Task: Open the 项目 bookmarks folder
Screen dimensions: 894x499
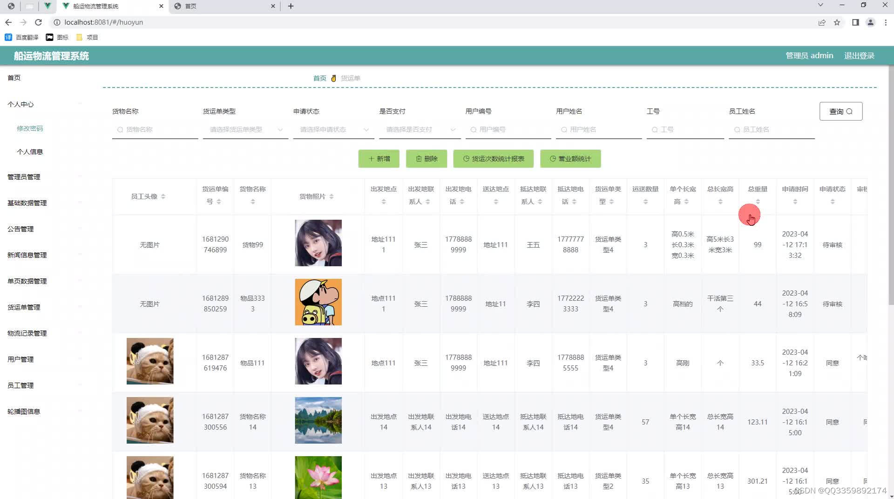Action: coord(87,37)
